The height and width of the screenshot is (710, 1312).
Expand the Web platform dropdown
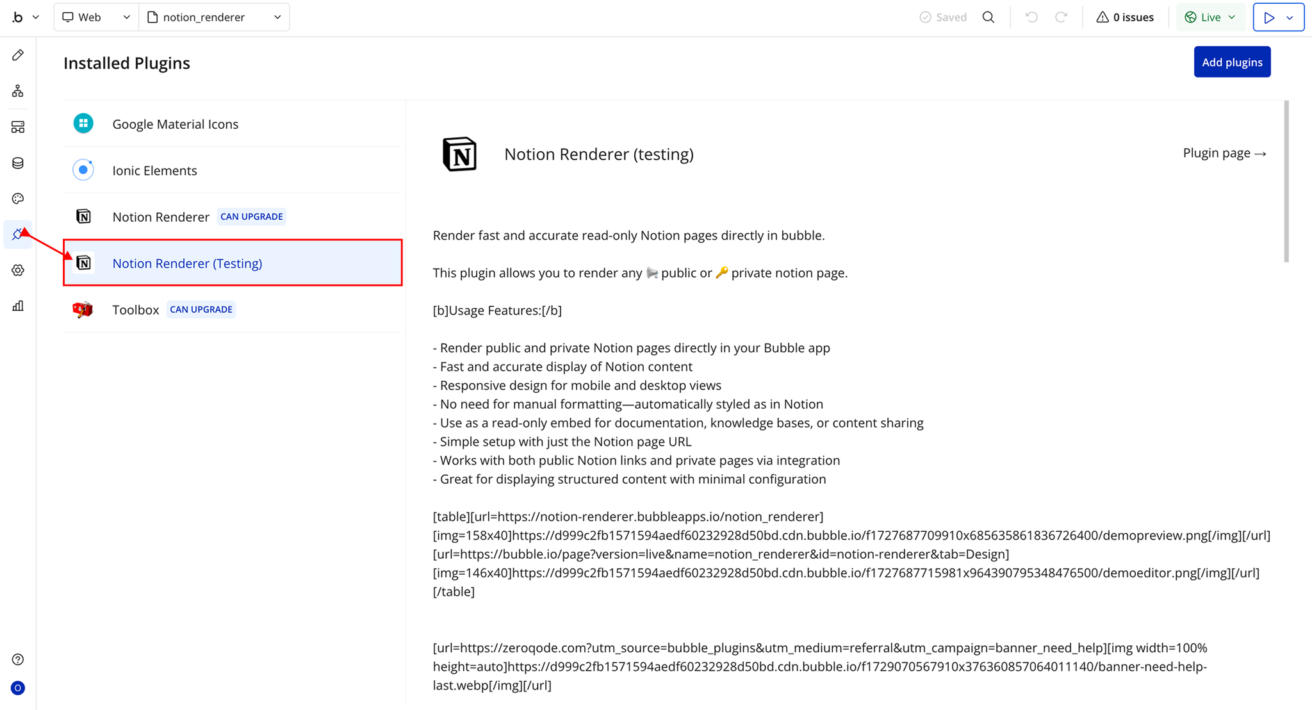[96, 17]
